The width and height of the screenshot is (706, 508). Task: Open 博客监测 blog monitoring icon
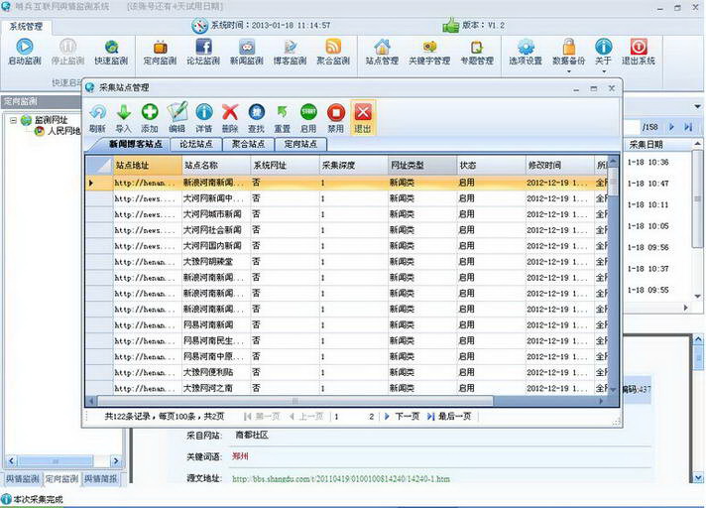pyautogui.click(x=290, y=52)
